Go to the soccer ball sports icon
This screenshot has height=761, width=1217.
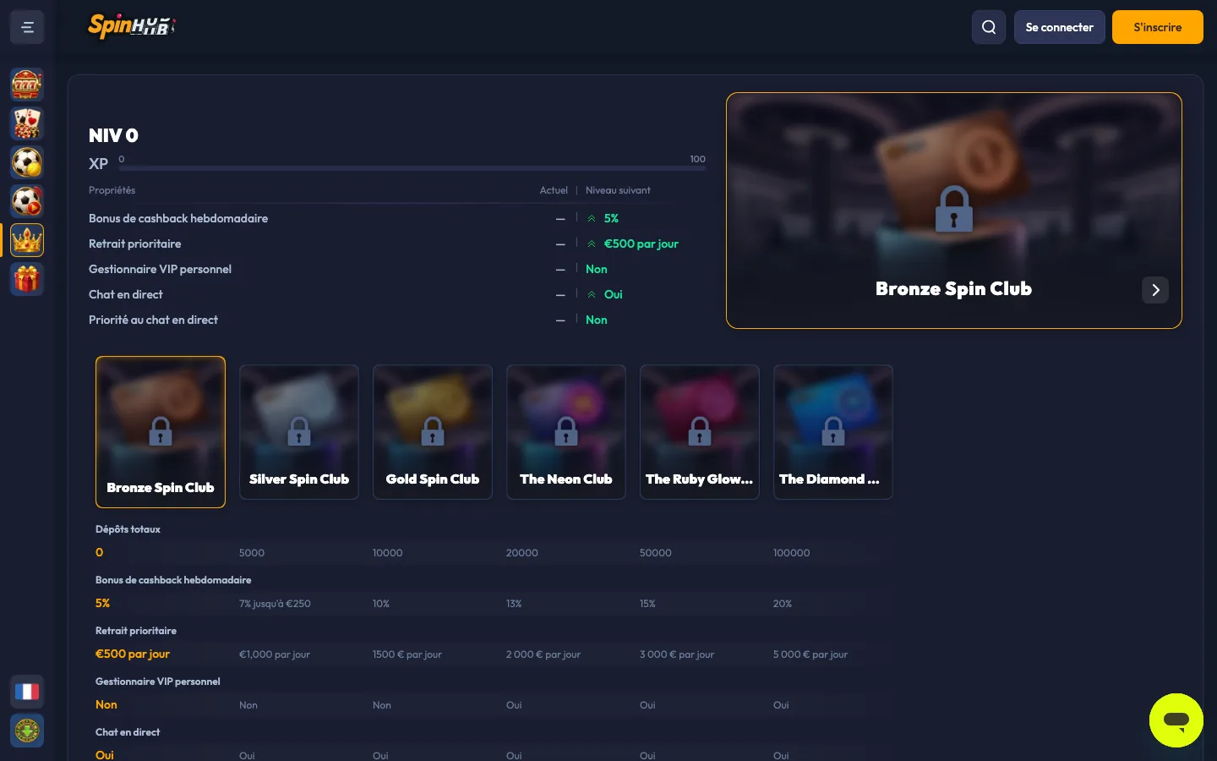coord(27,162)
